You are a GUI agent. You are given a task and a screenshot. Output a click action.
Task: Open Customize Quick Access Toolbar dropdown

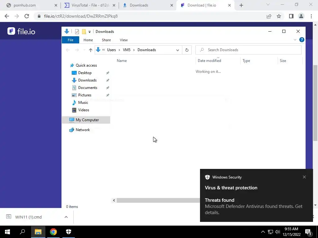89,32
